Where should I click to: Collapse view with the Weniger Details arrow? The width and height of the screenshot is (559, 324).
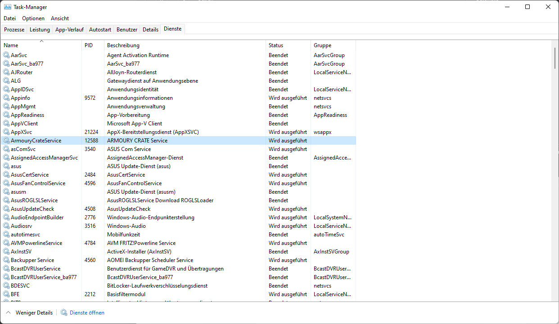(9, 313)
